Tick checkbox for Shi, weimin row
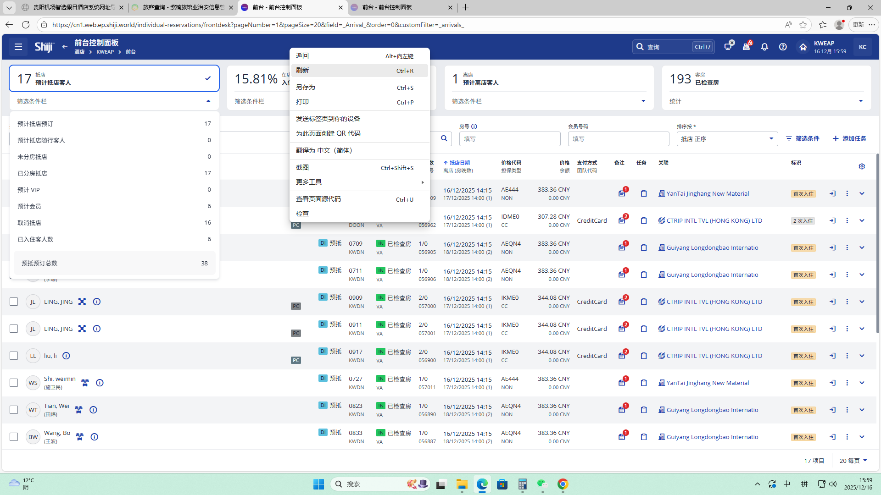This screenshot has width=881, height=495. tap(14, 383)
